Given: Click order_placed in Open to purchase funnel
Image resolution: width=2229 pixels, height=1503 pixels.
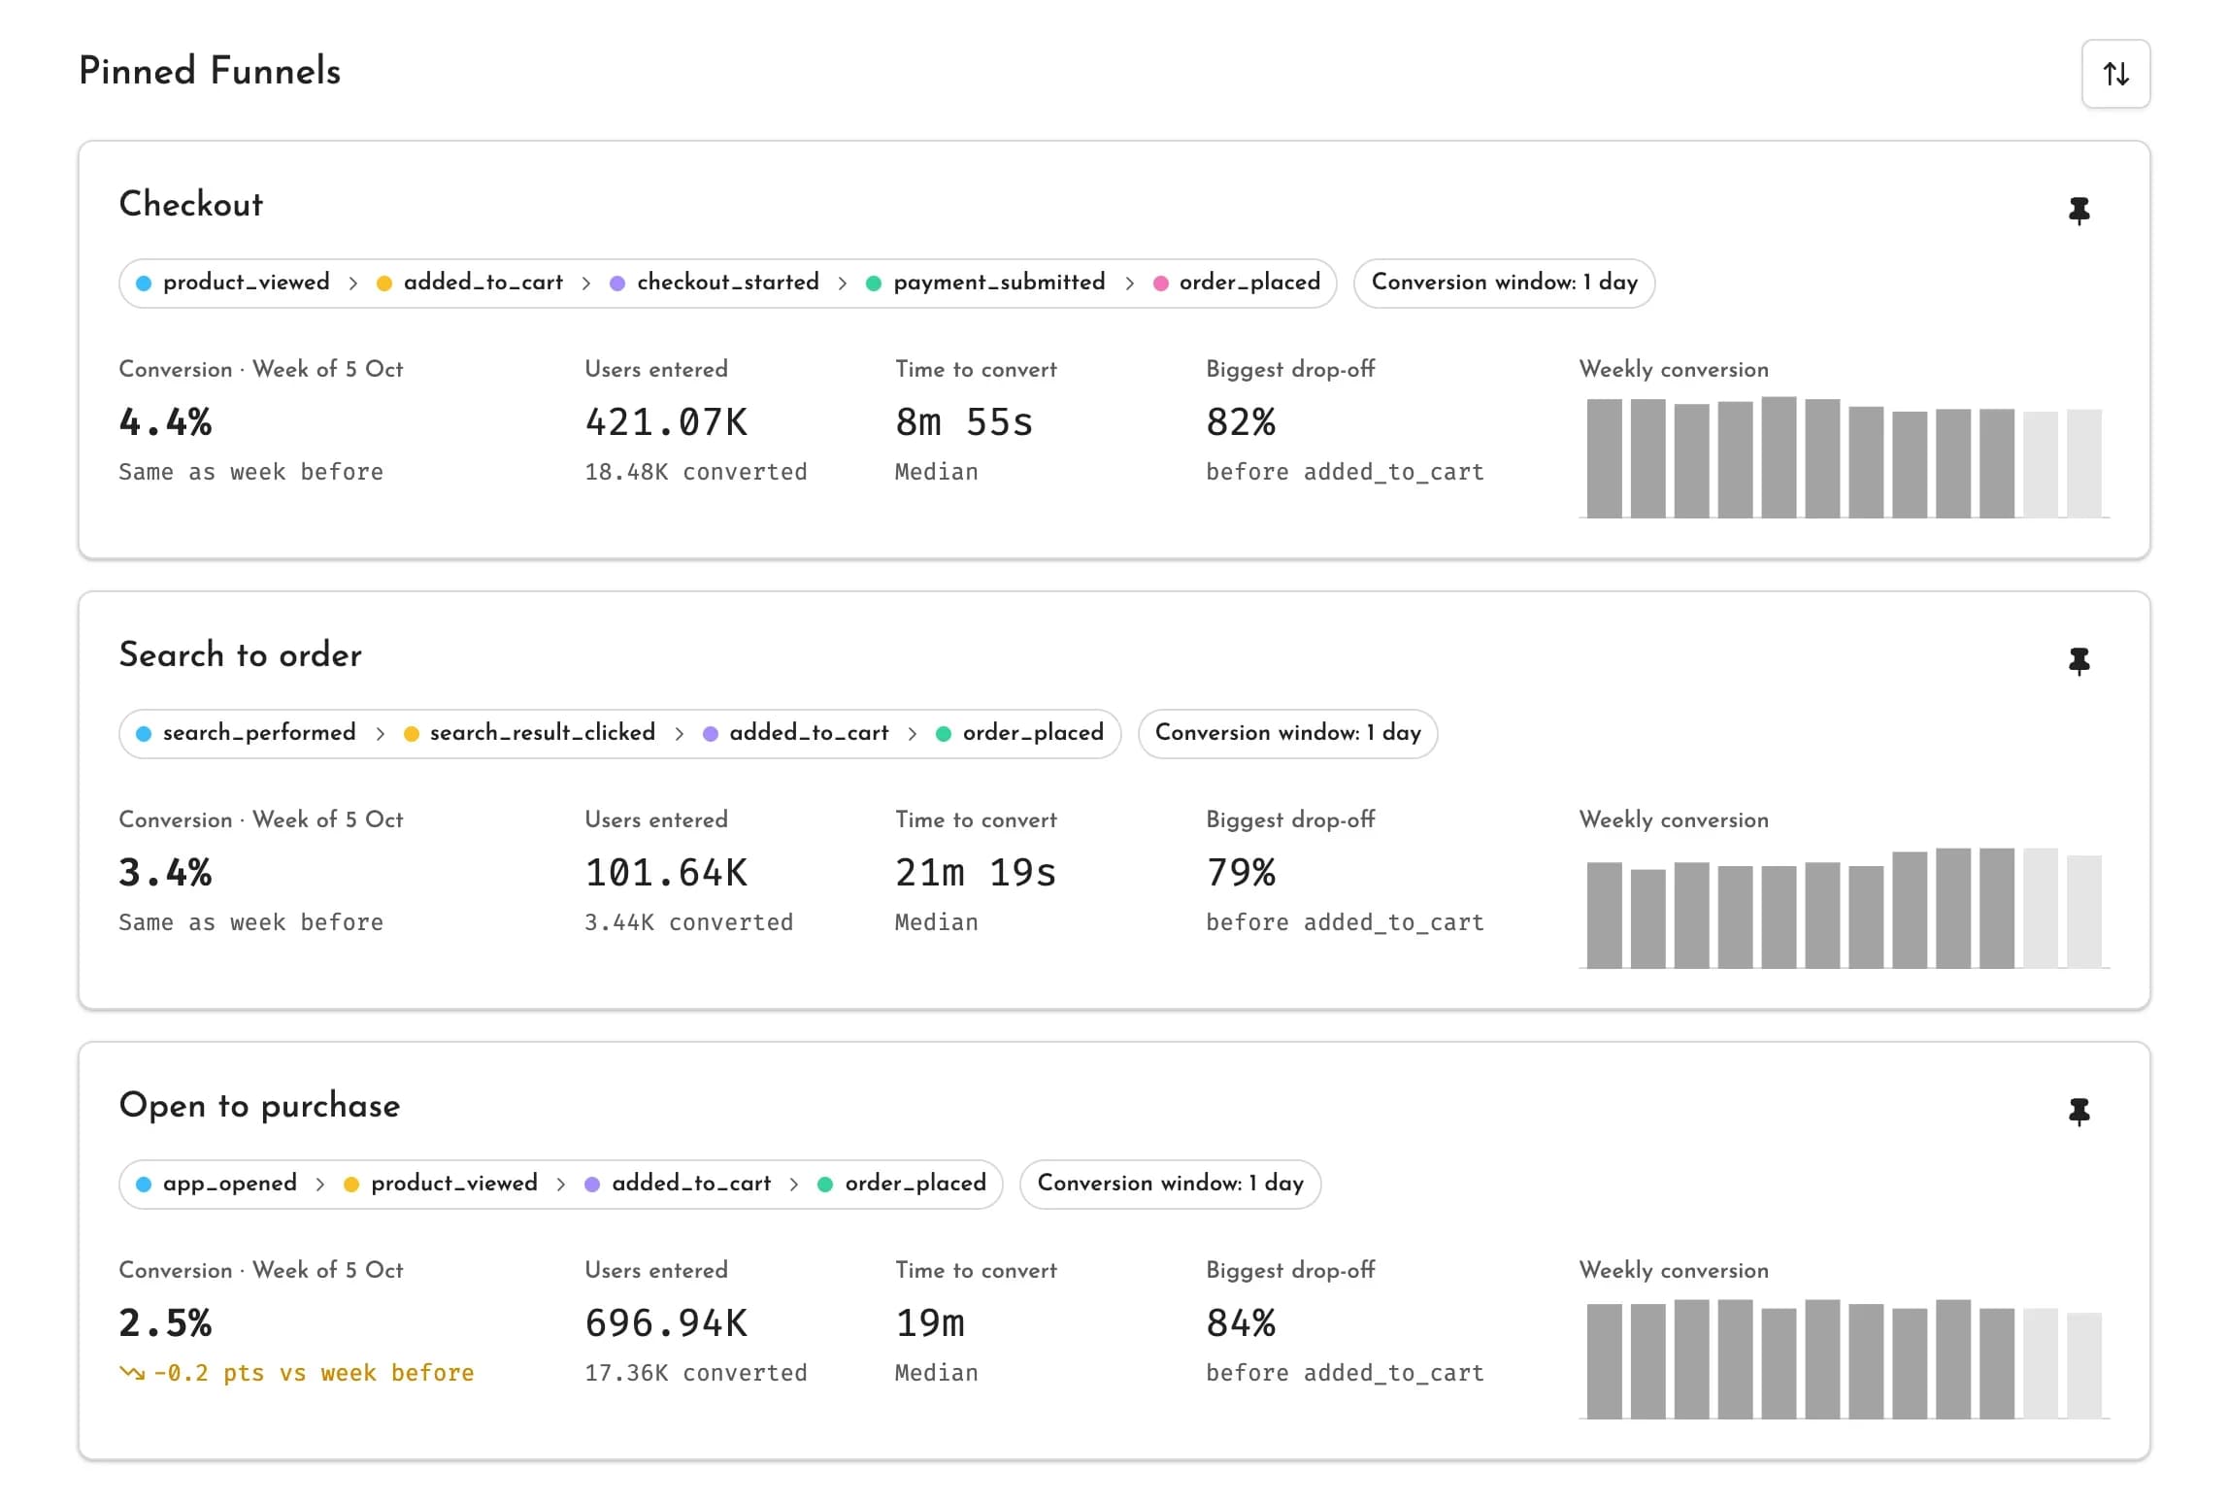Looking at the screenshot, I should coord(902,1184).
